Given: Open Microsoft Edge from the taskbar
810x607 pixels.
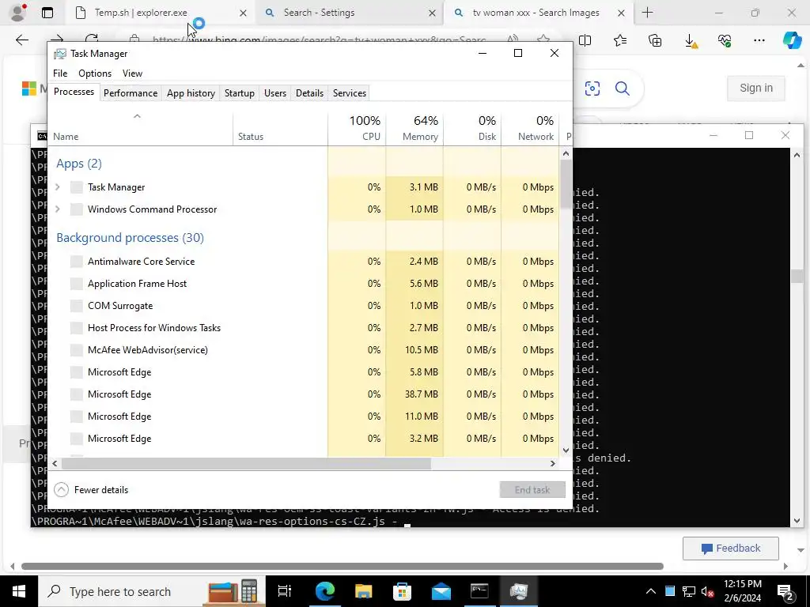Looking at the screenshot, I should [x=325, y=591].
